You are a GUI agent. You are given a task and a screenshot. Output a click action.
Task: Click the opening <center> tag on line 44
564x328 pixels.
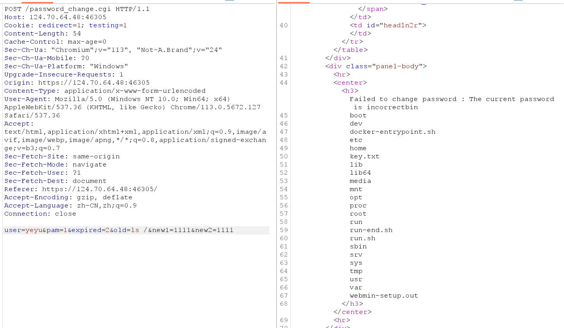point(350,83)
